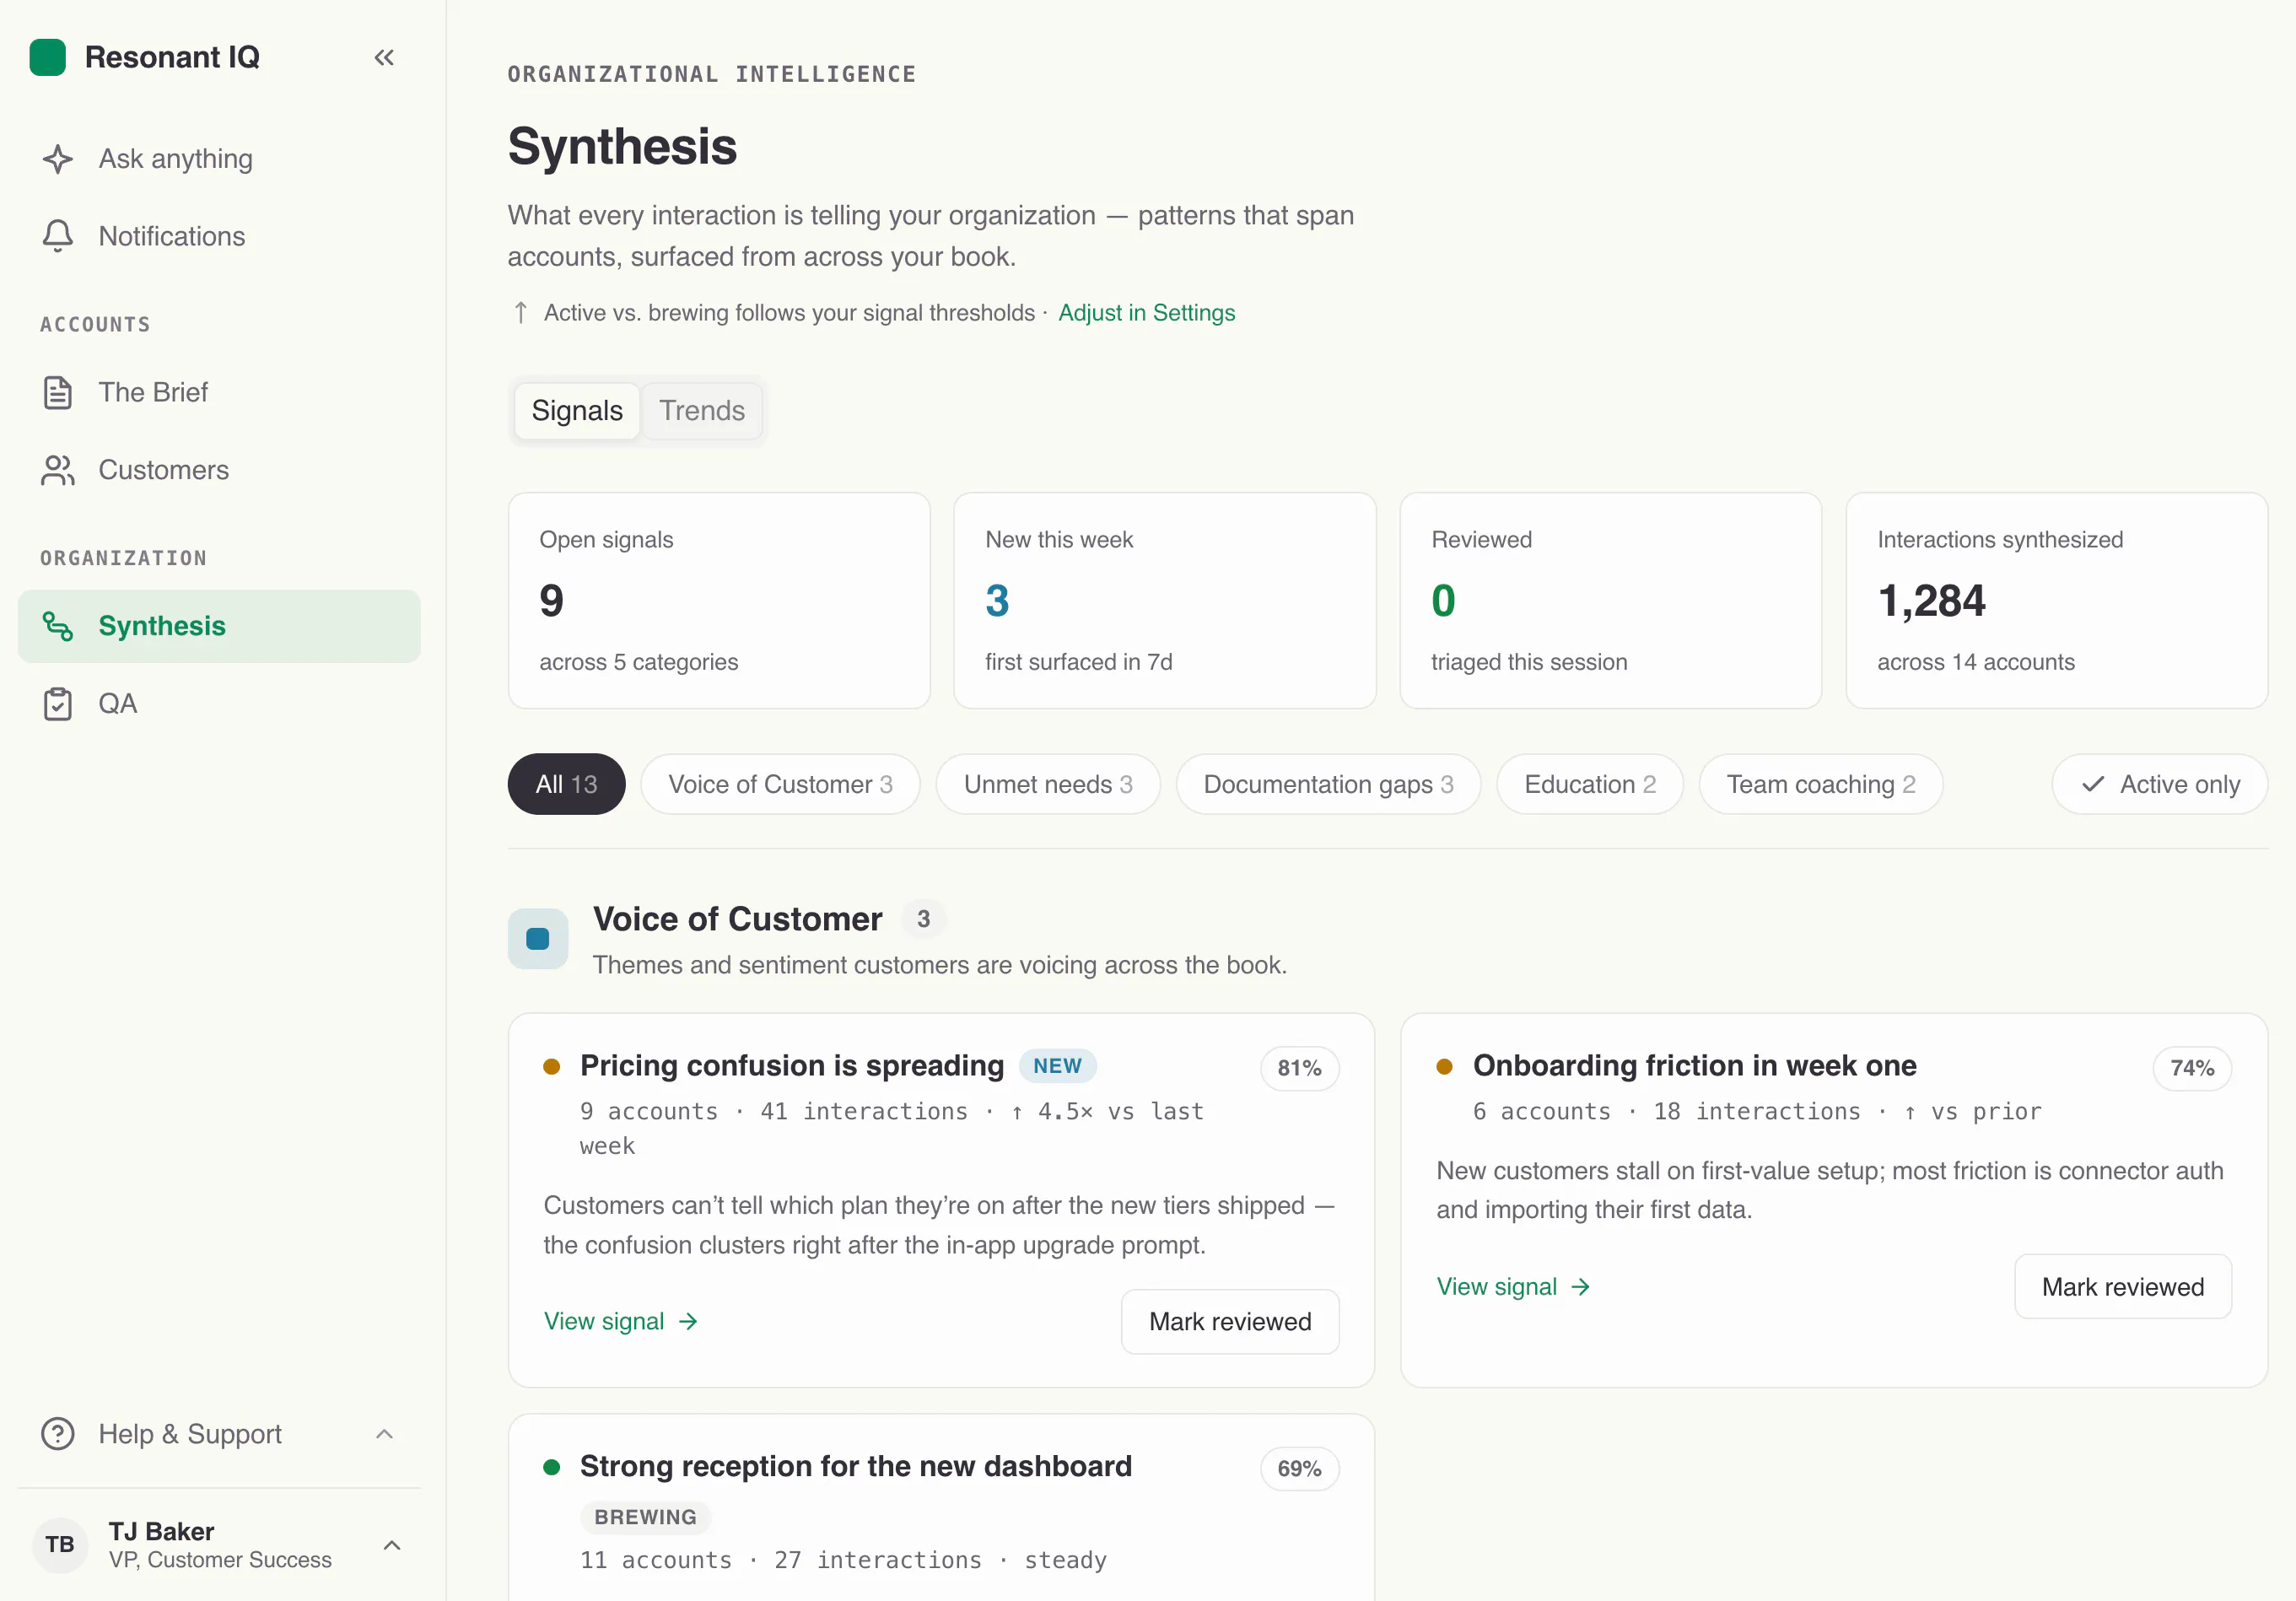The width and height of the screenshot is (2296, 1601).
Task: Toggle the Active only filter
Action: pos(2160,784)
